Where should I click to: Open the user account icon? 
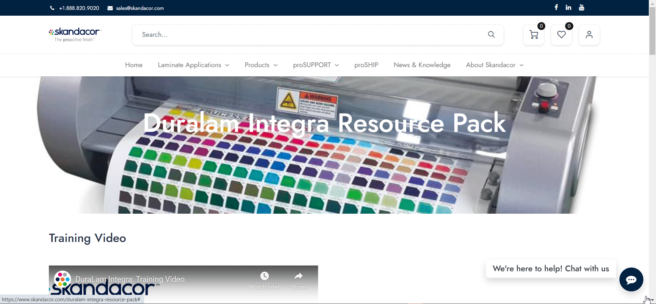589,35
